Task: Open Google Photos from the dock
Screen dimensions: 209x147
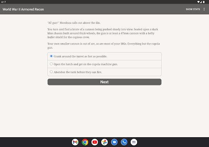Action: point(104,142)
